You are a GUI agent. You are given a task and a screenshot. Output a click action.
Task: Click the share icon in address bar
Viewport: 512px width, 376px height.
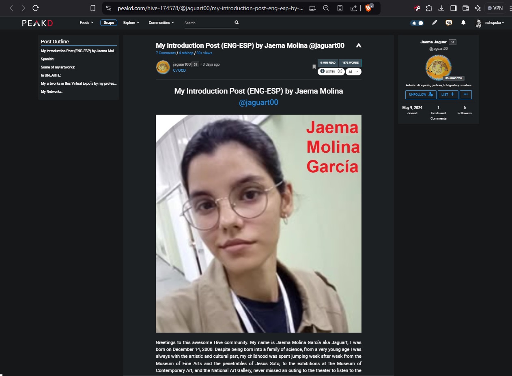tap(354, 8)
